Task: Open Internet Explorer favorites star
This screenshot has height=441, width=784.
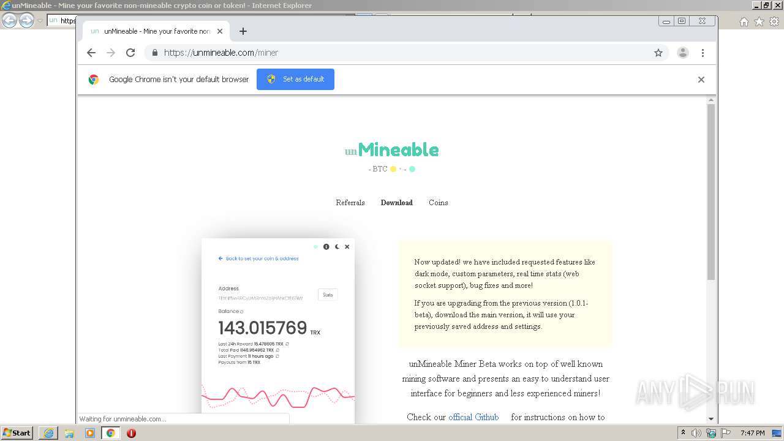Action: point(759,21)
